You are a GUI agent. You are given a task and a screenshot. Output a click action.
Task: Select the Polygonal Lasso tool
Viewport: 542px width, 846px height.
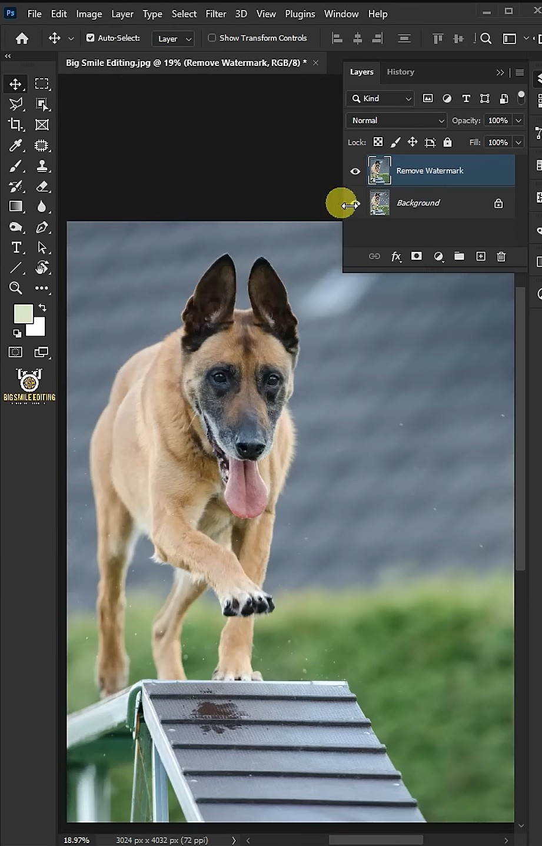pos(16,104)
